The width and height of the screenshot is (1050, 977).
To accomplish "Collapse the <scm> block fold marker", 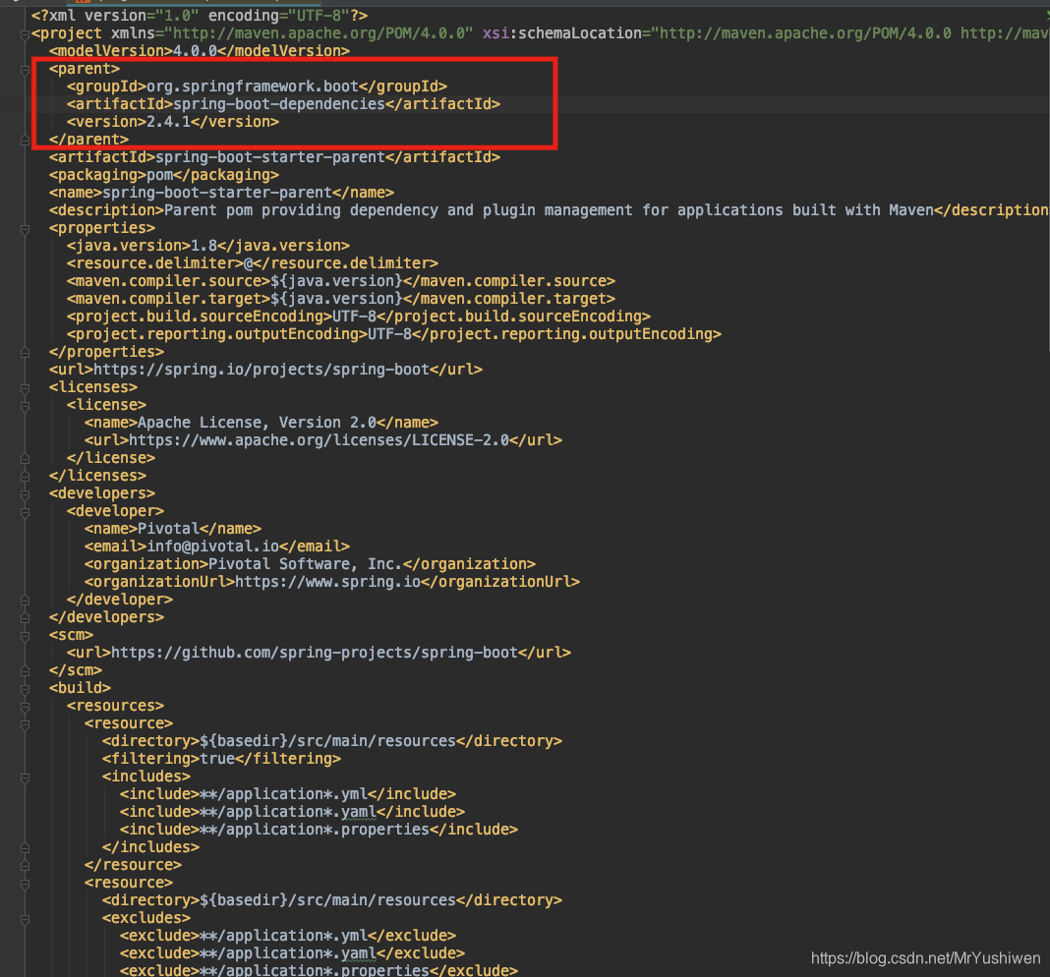I will (25, 636).
